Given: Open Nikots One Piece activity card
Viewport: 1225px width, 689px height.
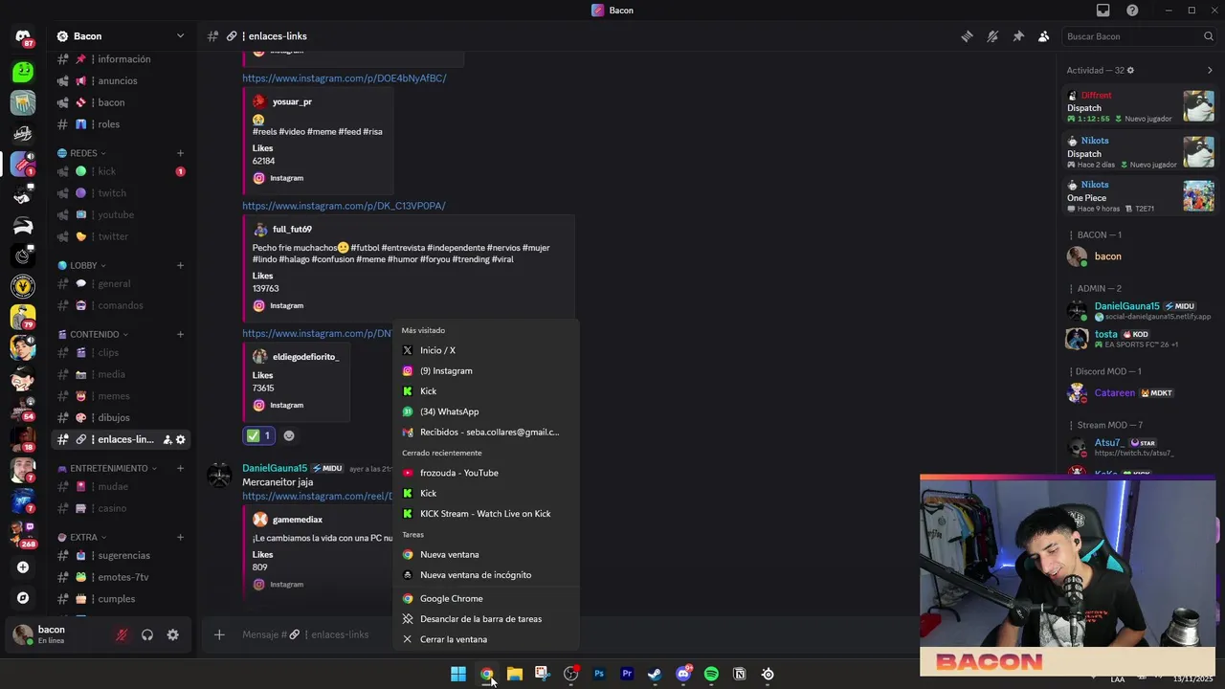Looking at the screenshot, I should [1141, 196].
